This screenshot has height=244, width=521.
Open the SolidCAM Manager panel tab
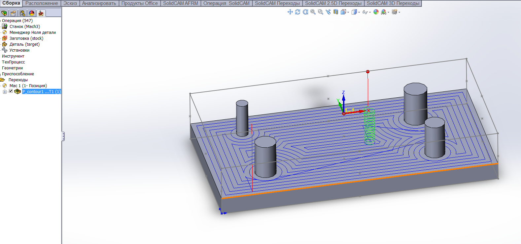click(x=41, y=13)
